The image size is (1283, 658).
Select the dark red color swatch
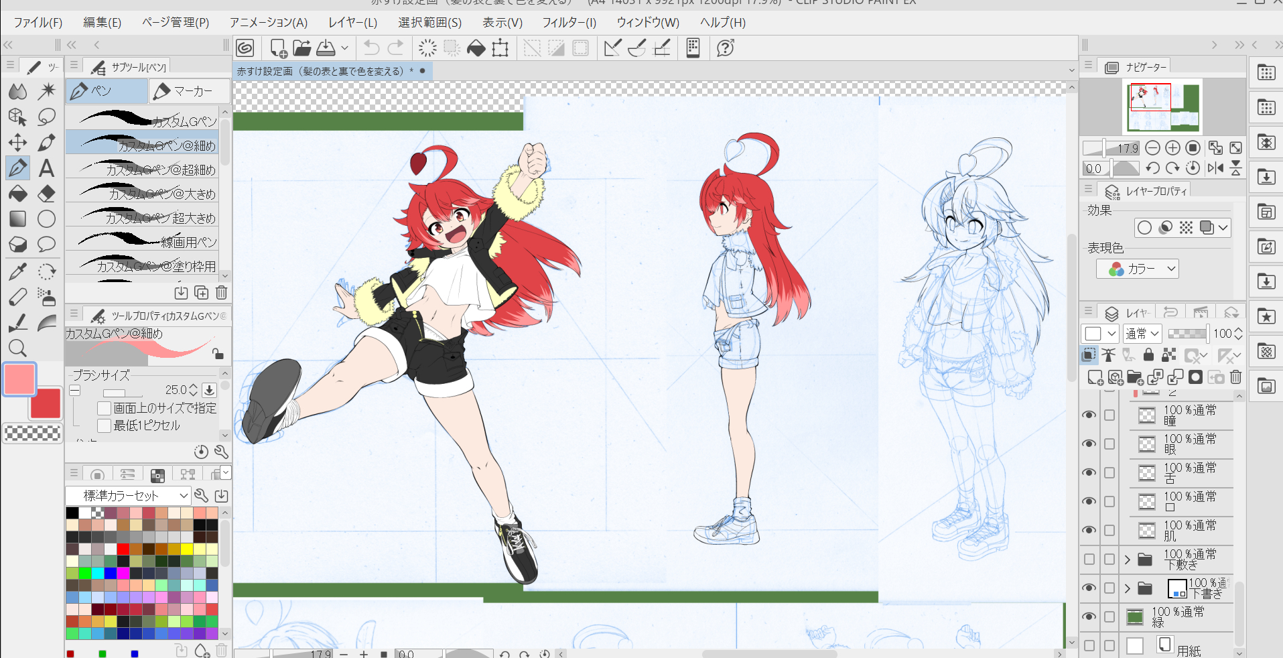[x=45, y=403]
